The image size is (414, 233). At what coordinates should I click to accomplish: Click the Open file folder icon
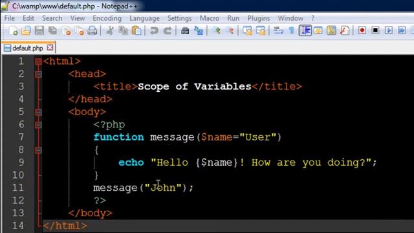[26, 30]
